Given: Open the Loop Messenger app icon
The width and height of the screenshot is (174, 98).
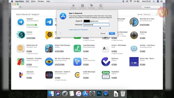Looking at the screenshot, I should coord(77,48).
